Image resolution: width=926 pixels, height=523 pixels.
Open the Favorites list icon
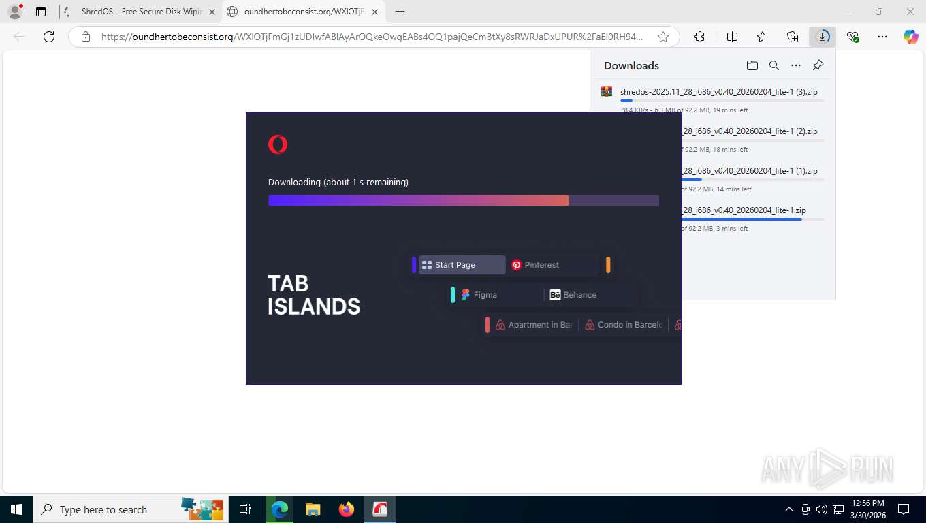coord(763,37)
